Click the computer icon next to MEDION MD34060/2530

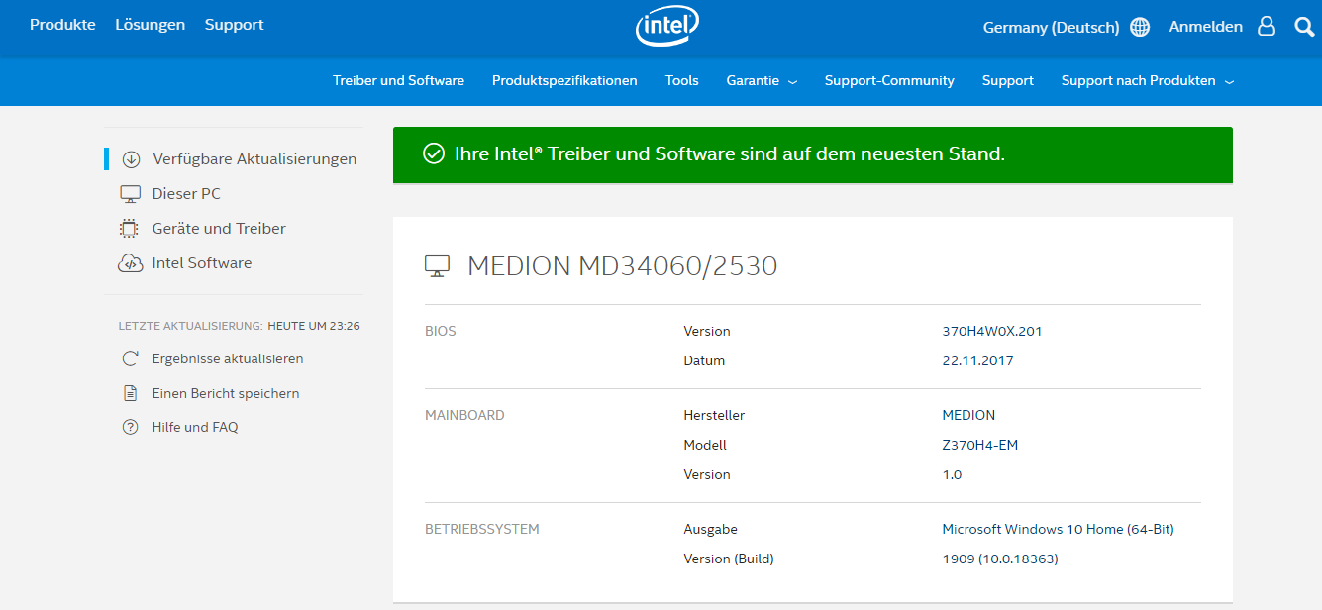pyautogui.click(x=437, y=265)
